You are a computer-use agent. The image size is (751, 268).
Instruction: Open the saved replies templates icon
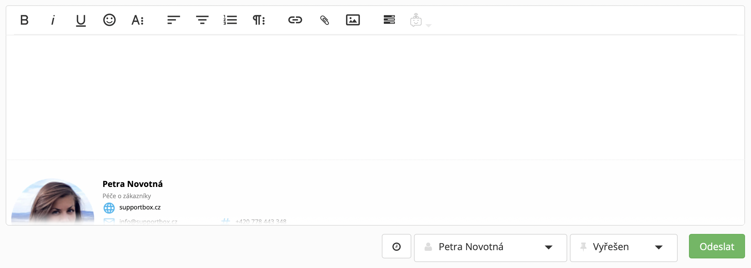pos(389,20)
